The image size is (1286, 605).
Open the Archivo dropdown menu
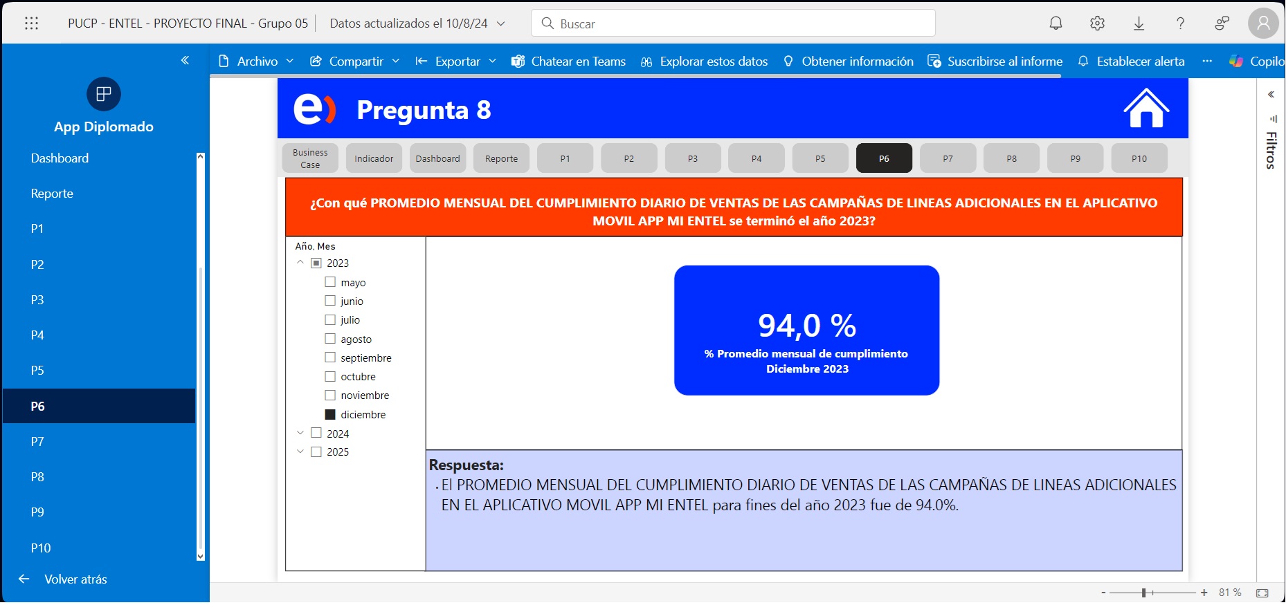(256, 61)
